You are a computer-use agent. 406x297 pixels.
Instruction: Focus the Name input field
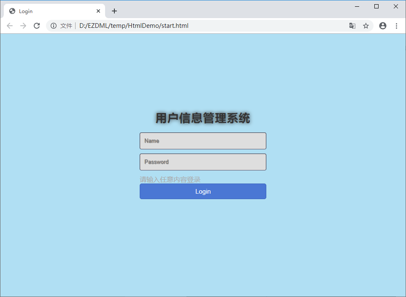(203, 141)
